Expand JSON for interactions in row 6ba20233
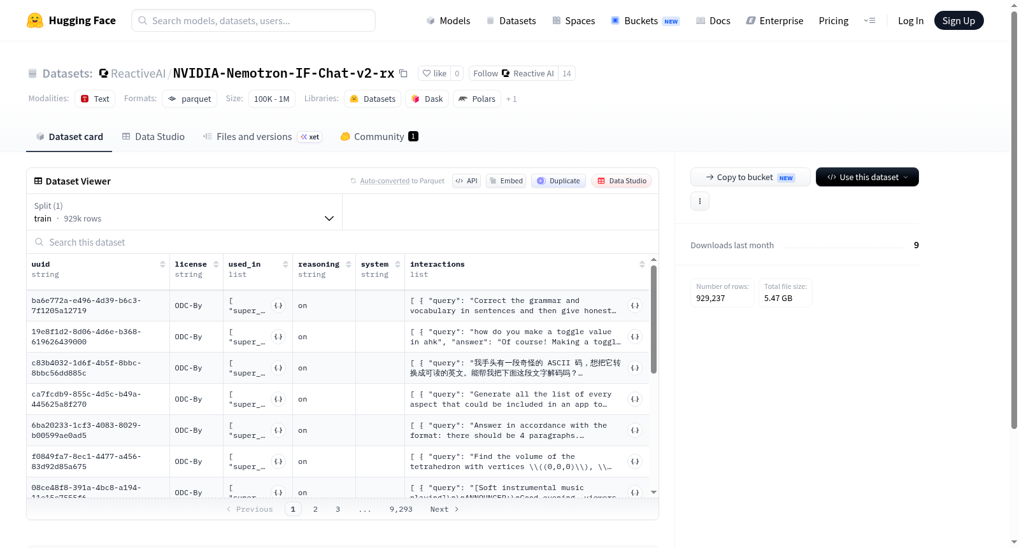Image resolution: width=1019 pixels, height=548 pixels. click(635, 430)
